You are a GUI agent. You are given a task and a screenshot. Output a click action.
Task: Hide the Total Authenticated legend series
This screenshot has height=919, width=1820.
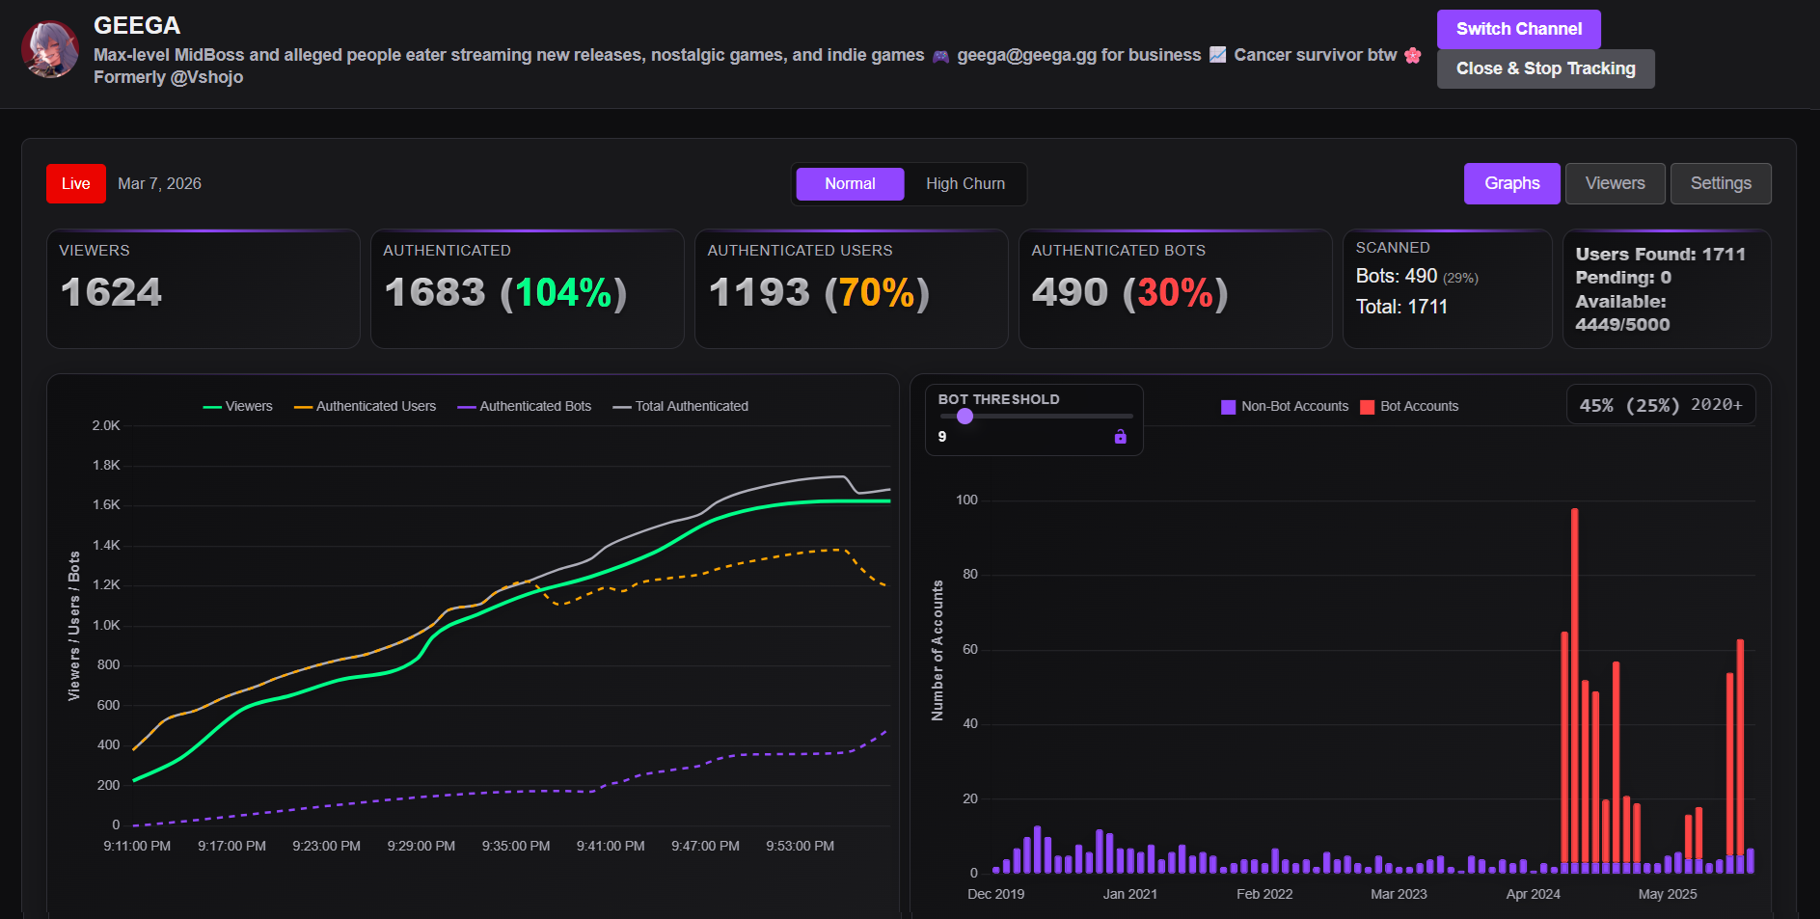pos(680,407)
